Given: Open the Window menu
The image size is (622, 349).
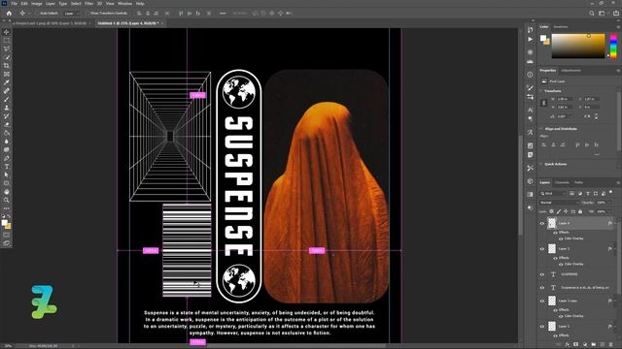Looking at the screenshot, I should [x=124, y=4].
